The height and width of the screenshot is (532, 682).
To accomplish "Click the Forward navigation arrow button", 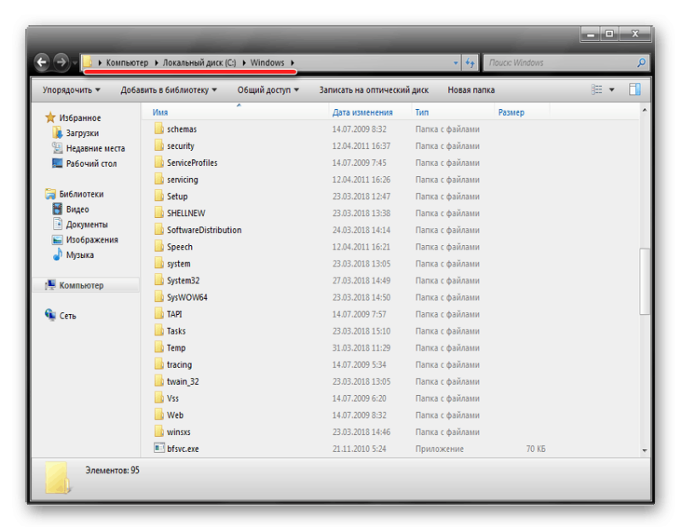I will coord(61,62).
